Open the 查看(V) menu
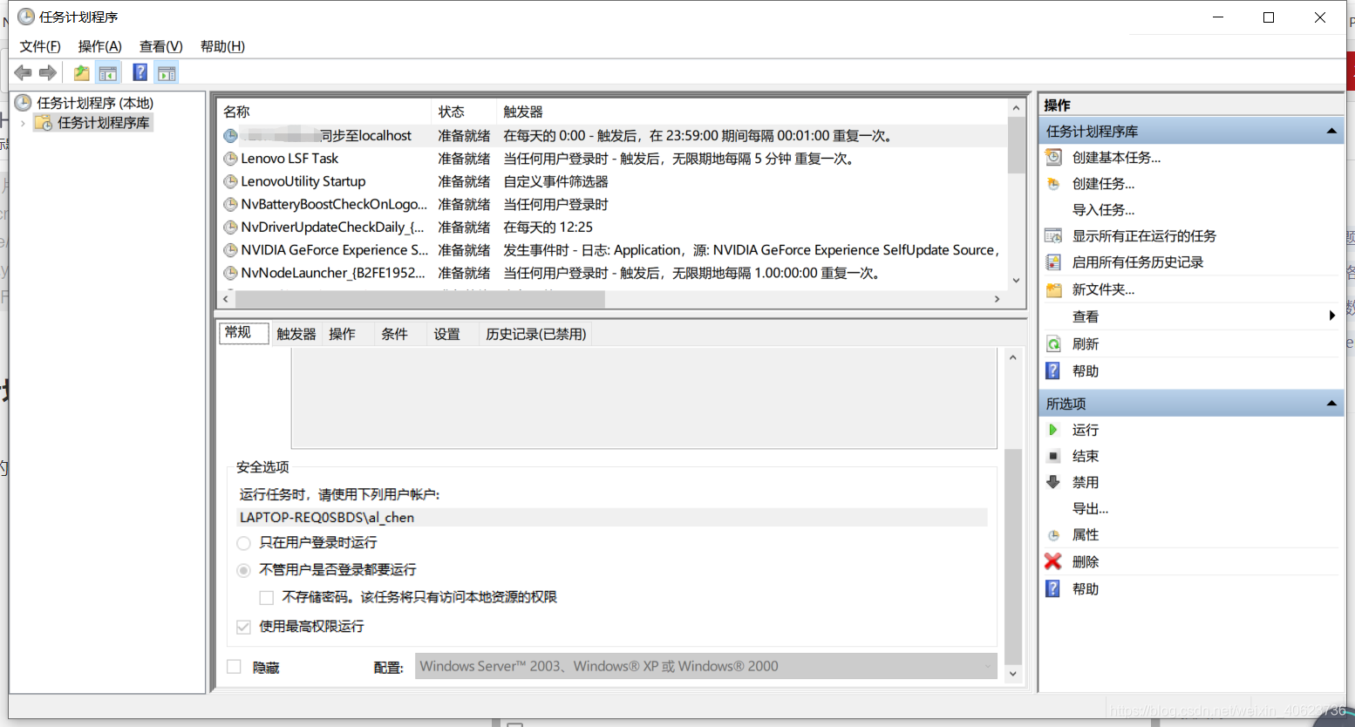This screenshot has height=727, width=1355. [x=161, y=46]
